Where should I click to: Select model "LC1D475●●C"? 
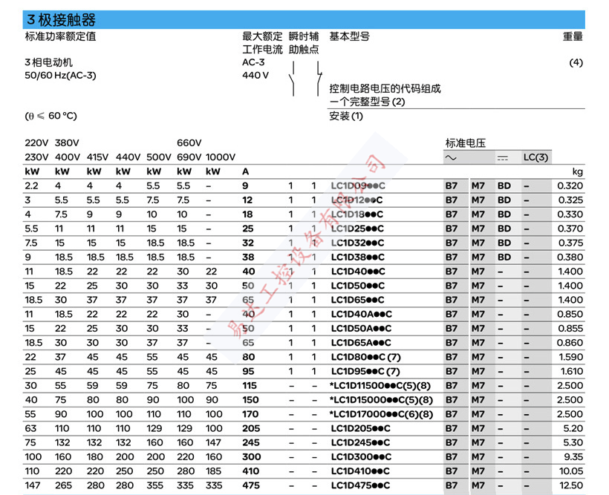click(360, 485)
